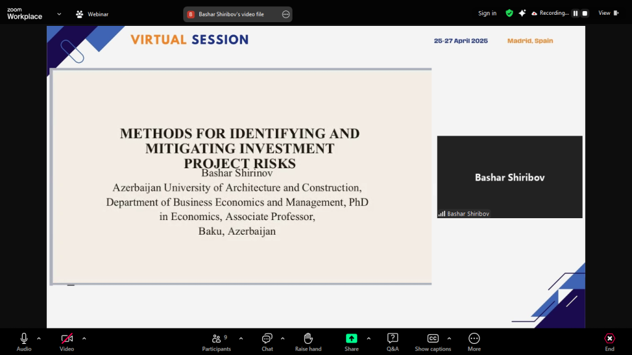This screenshot has width=632, height=355.
Task: Pause the recording
Action: point(575,14)
